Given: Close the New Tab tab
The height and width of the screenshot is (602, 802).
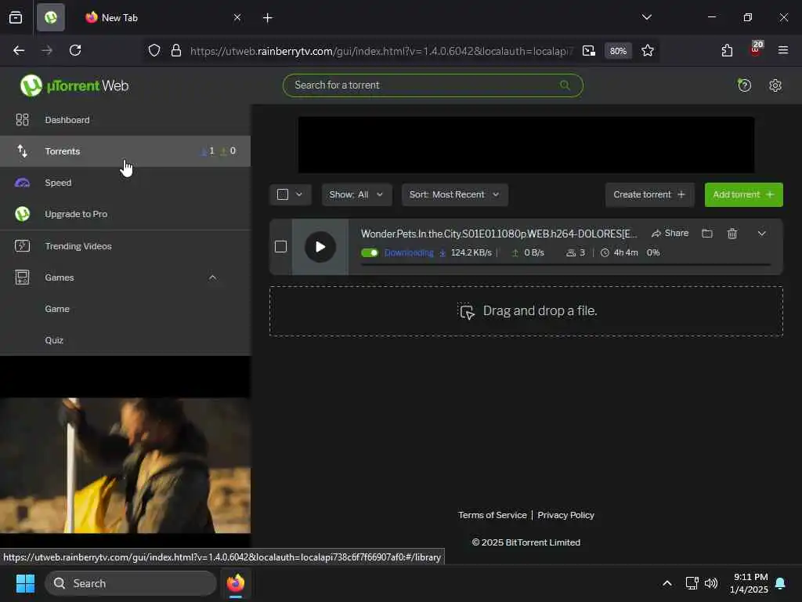Looking at the screenshot, I should pyautogui.click(x=237, y=17).
